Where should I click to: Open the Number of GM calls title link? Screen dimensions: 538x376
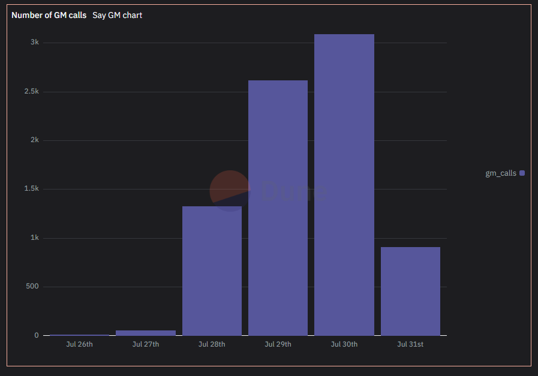(x=49, y=15)
